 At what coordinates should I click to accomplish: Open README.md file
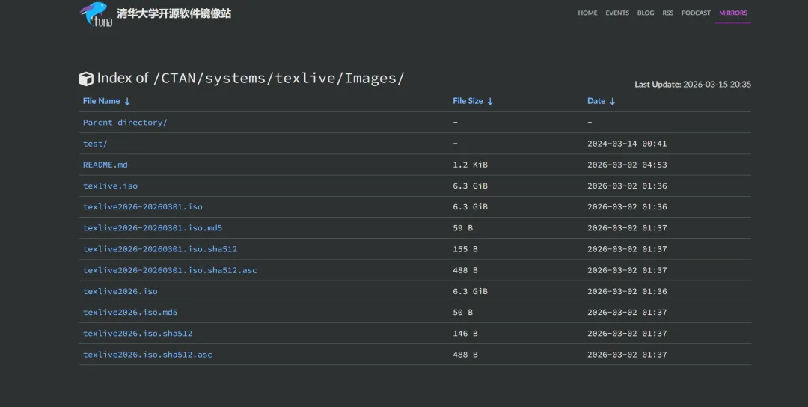click(x=105, y=165)
